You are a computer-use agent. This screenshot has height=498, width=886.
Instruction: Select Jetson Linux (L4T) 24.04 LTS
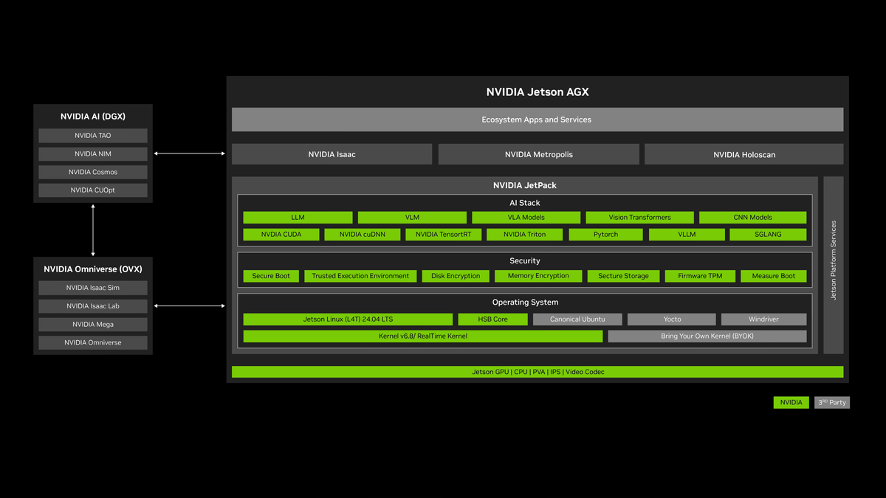tap(348, 319)
